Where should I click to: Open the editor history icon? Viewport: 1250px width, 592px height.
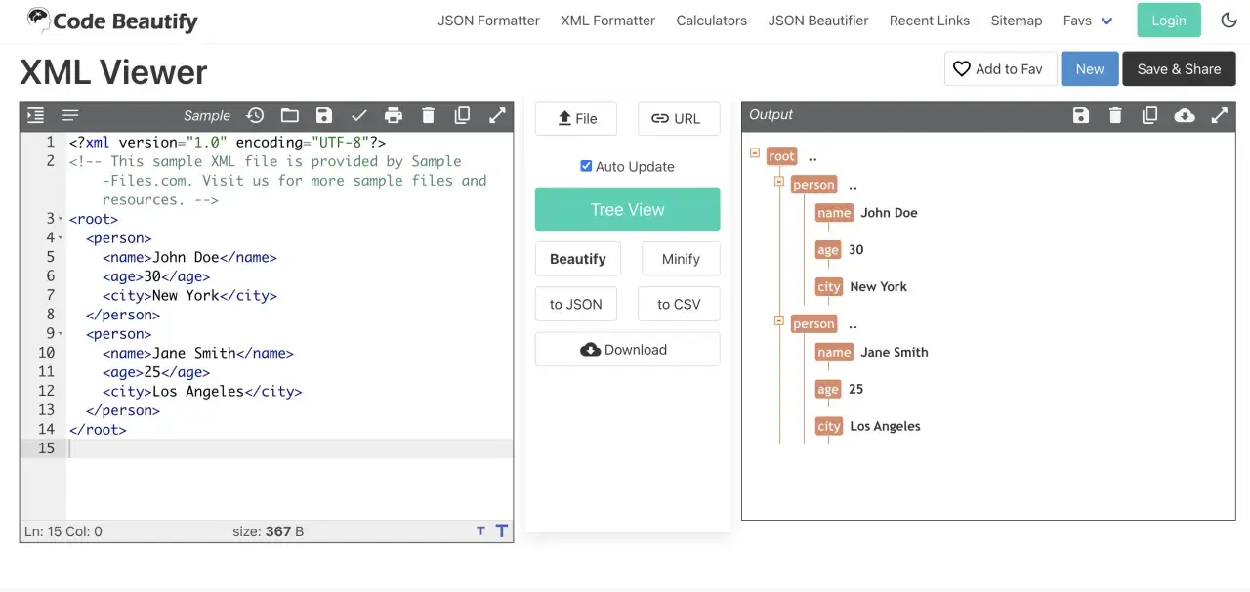pyautogui.click(x=255, y=115)
